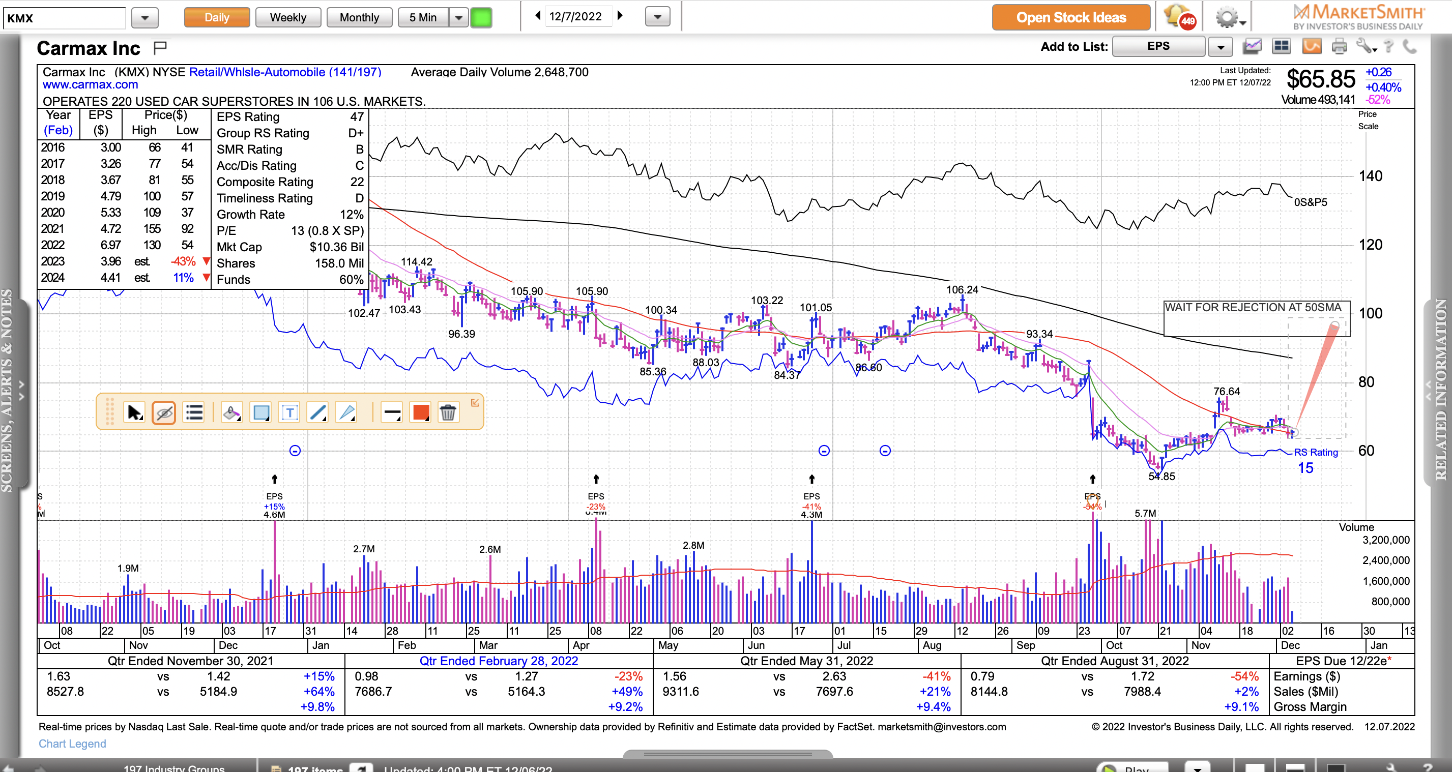Click 2023 EPS estimate red down arrow
The width and height of the screenshot is (1452, 772).
206,261
